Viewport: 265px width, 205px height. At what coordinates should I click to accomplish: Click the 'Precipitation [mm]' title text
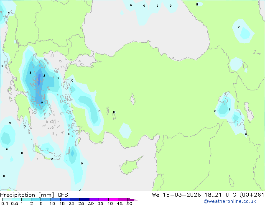(27, 195)
